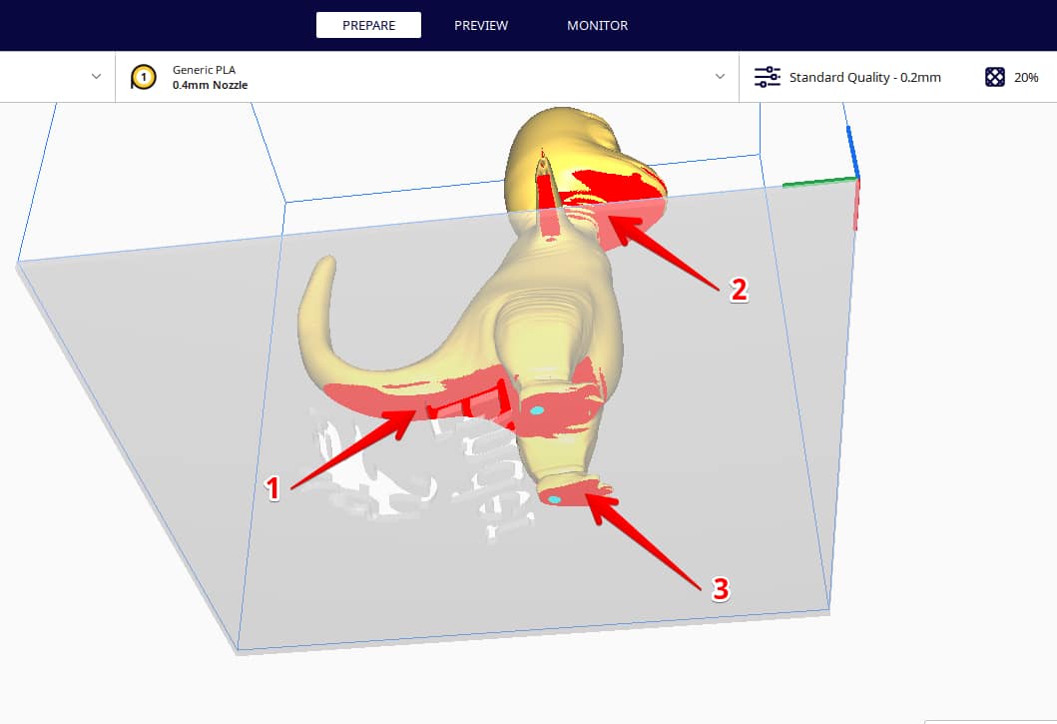Click the 20% infill value
The image size is (1057, 724).
1026,78
